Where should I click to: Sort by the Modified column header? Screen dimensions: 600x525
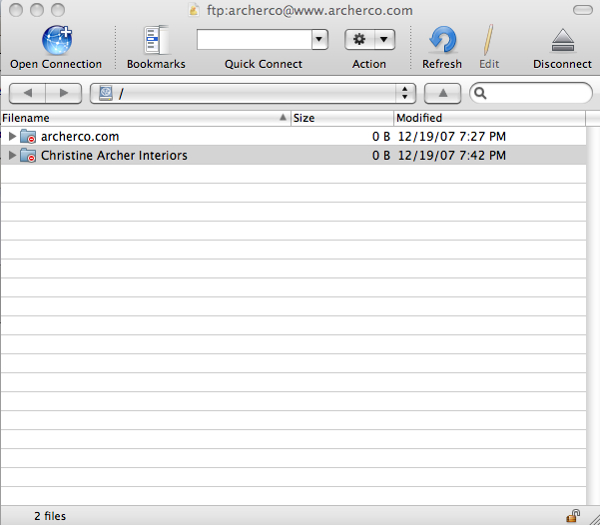[x=489, y=118]
